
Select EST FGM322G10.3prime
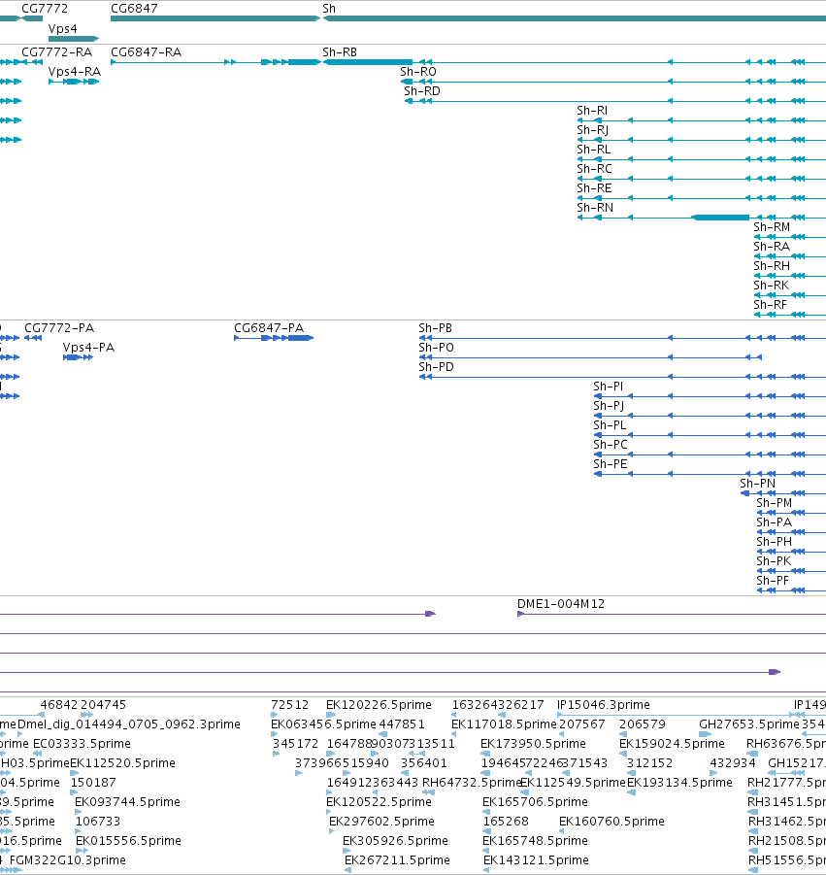[68, 860]
